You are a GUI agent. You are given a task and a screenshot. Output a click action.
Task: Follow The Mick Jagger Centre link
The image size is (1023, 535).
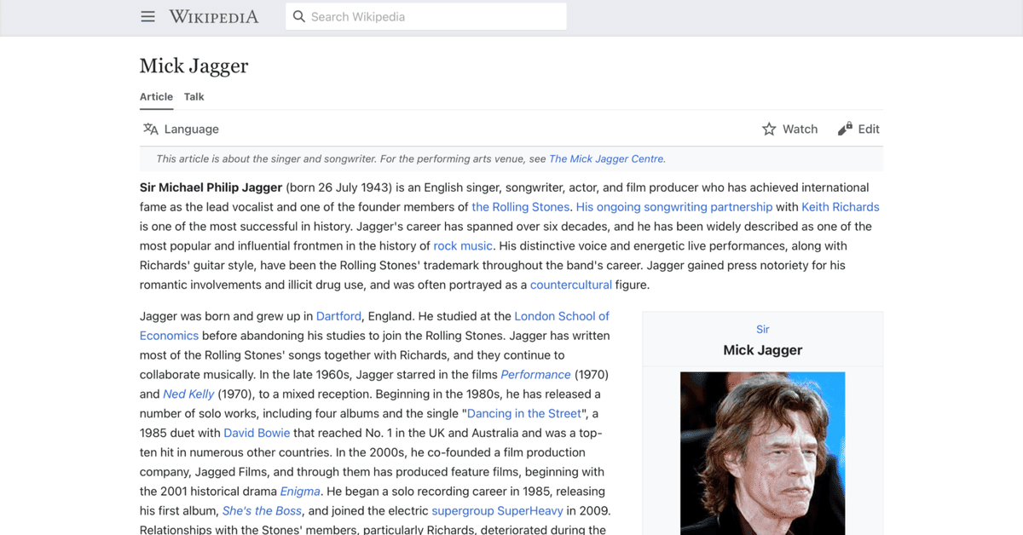click(607, 159)
